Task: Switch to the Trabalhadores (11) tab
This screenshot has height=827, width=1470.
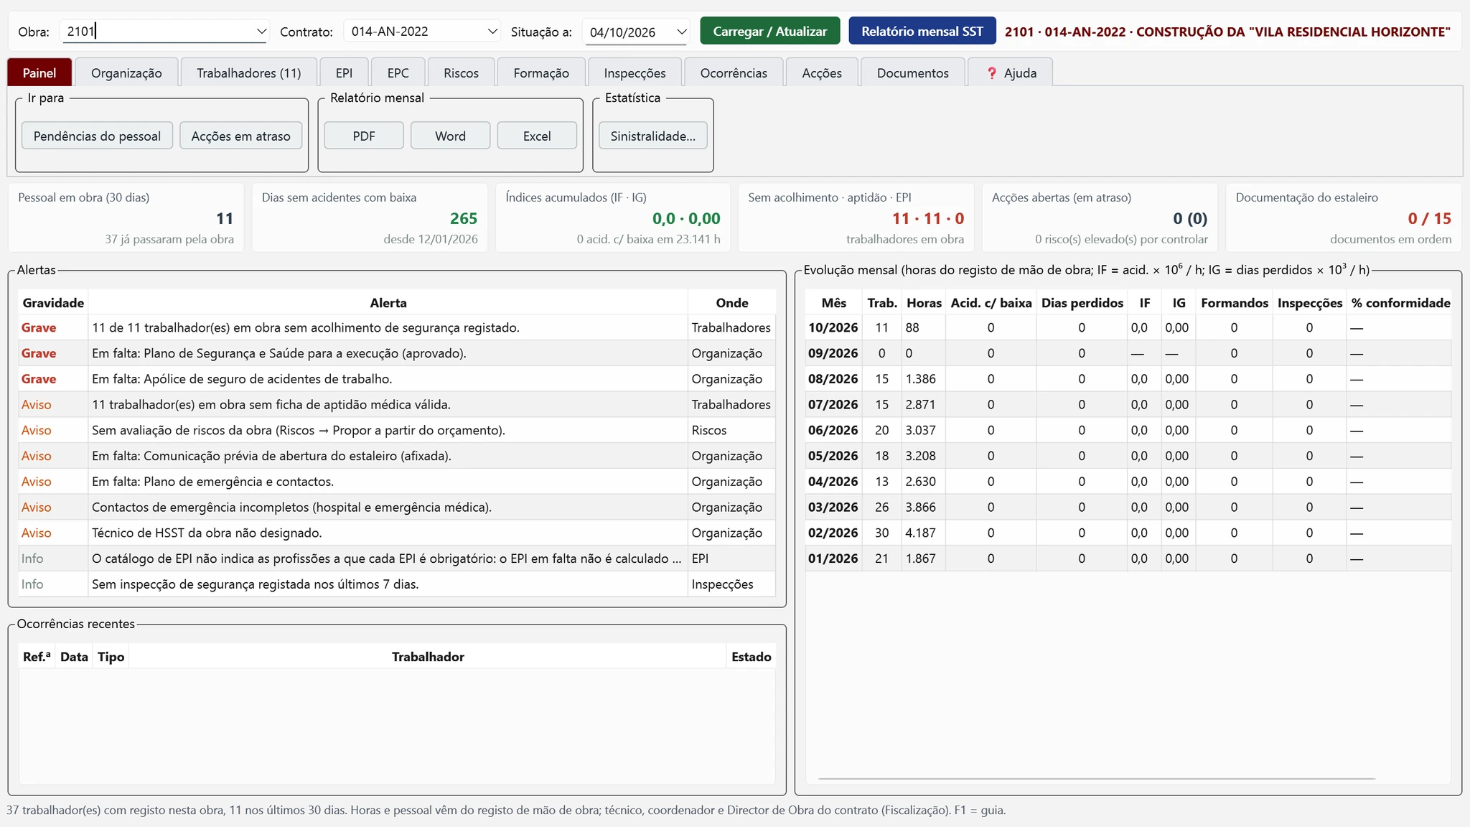Action: pyautogui.click(x=248, y=73)
